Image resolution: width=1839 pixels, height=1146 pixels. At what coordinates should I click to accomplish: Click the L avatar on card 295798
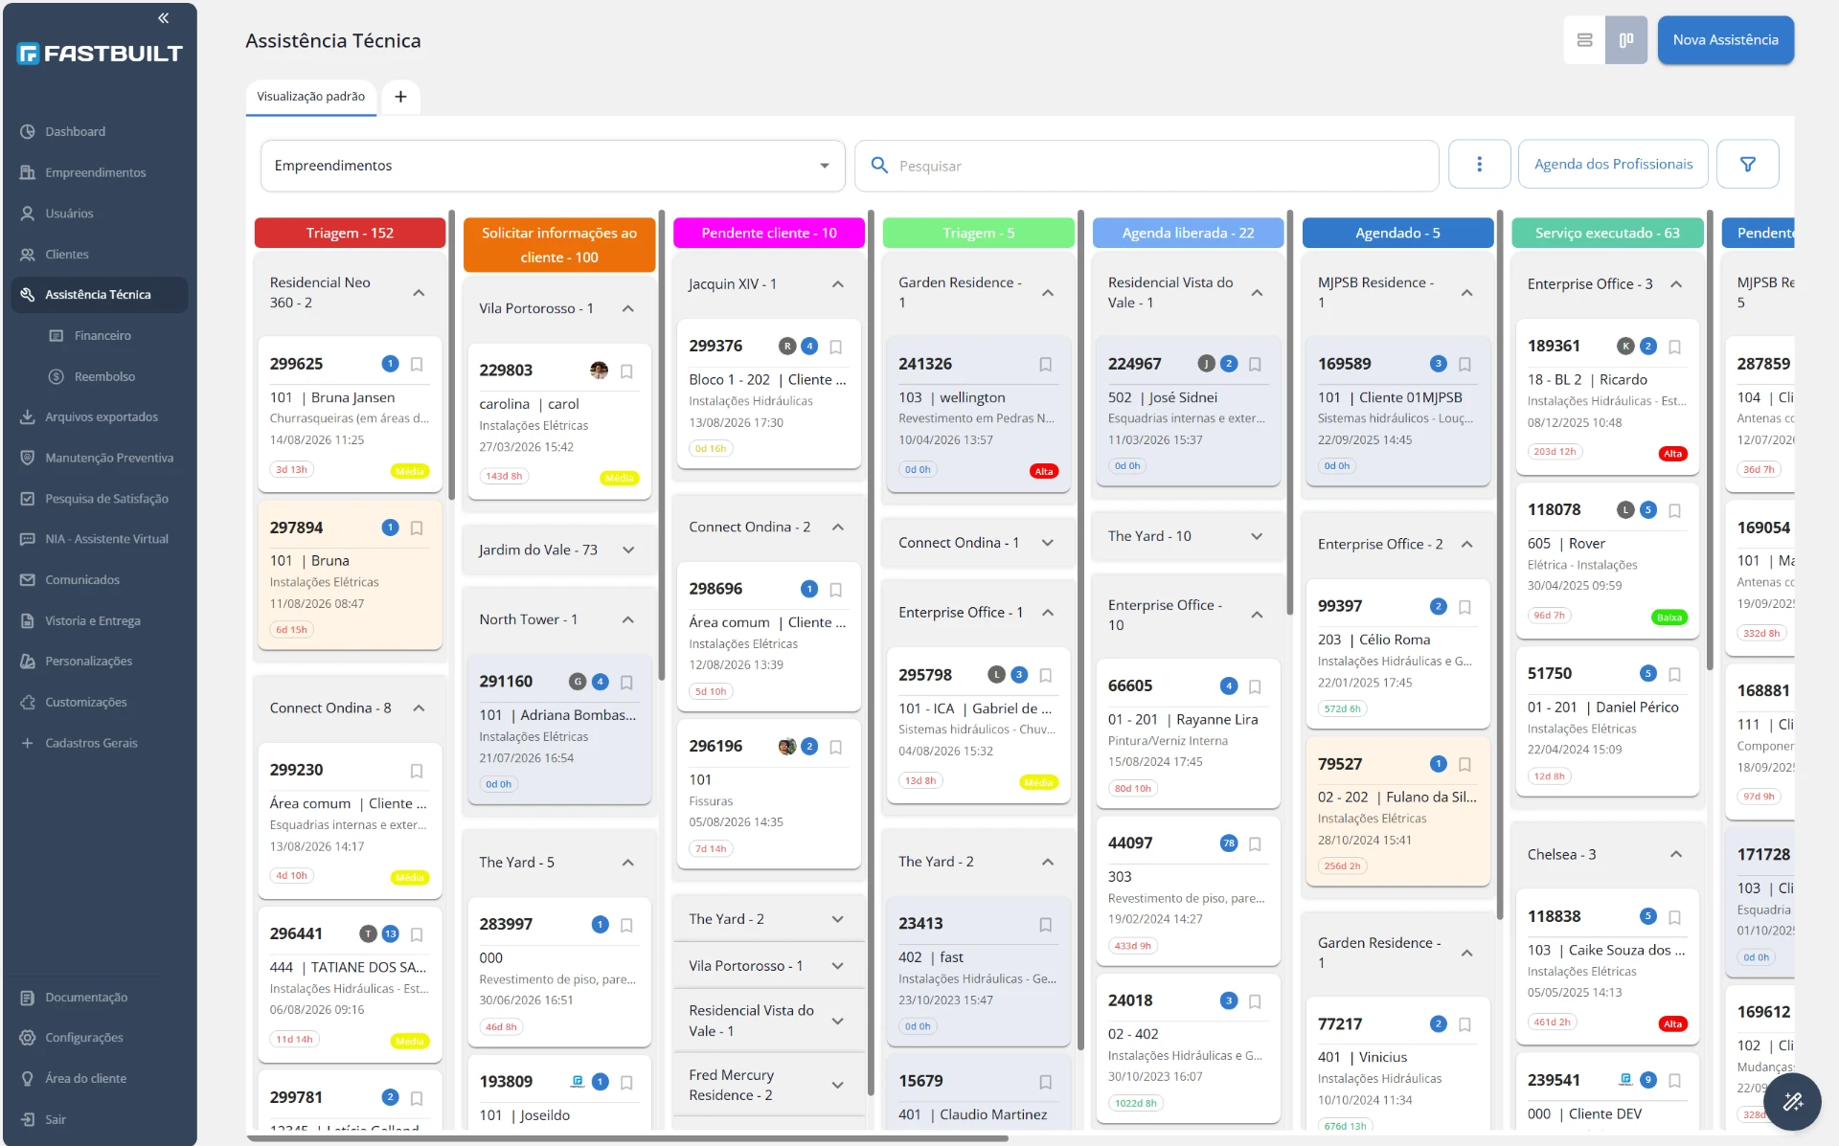[997, 675]
